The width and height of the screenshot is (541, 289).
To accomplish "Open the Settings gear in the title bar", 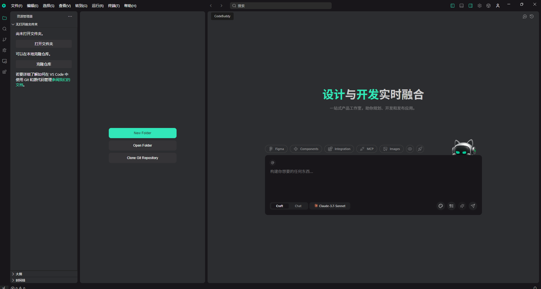I will (479, 5).
